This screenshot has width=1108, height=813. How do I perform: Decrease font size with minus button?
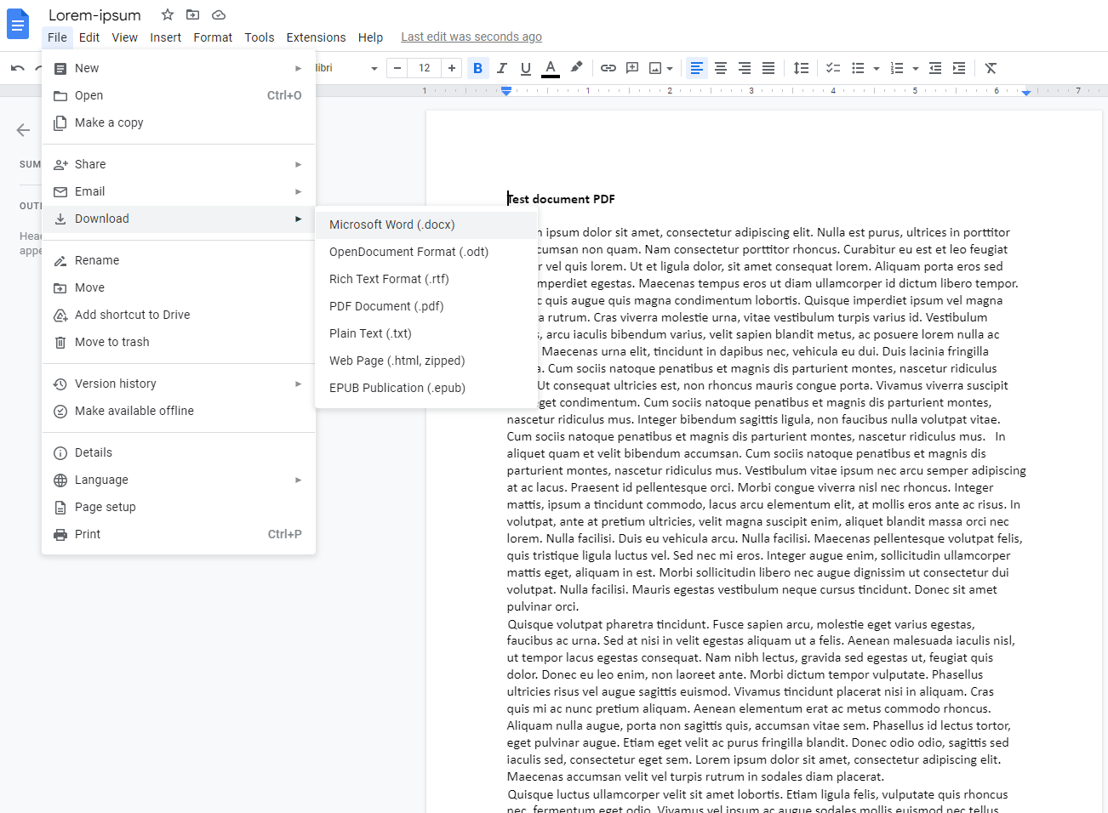[x=397, y=68]
